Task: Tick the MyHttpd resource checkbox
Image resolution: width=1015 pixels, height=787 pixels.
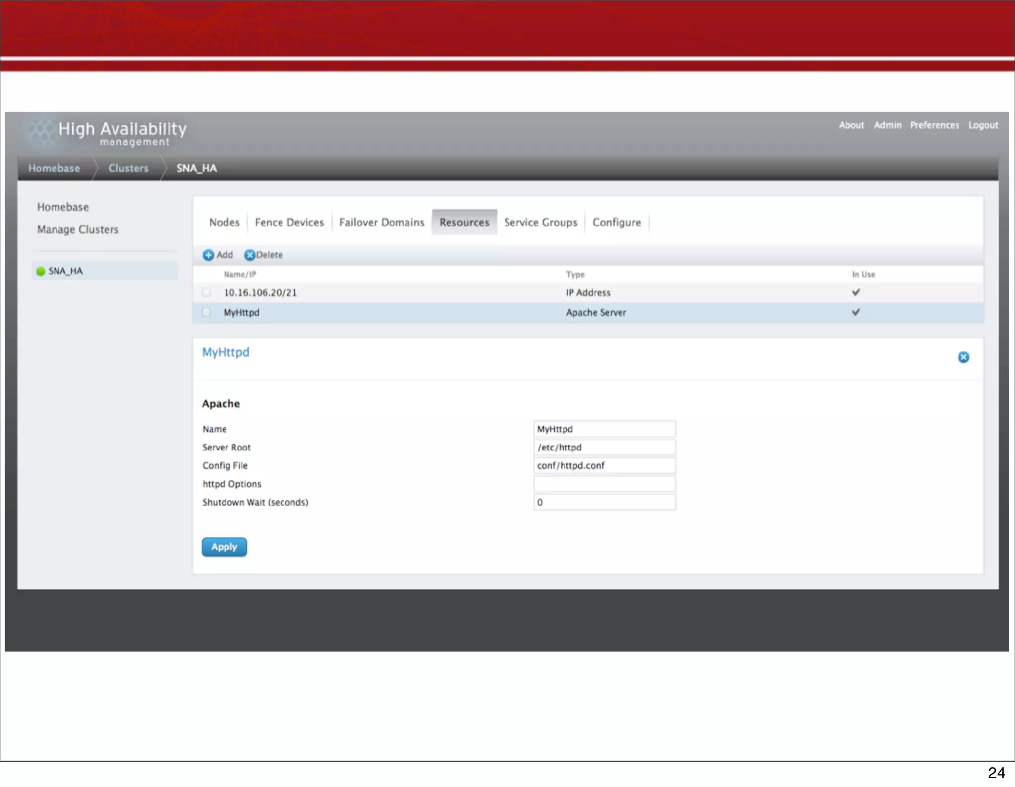Action: coord(206,312)
